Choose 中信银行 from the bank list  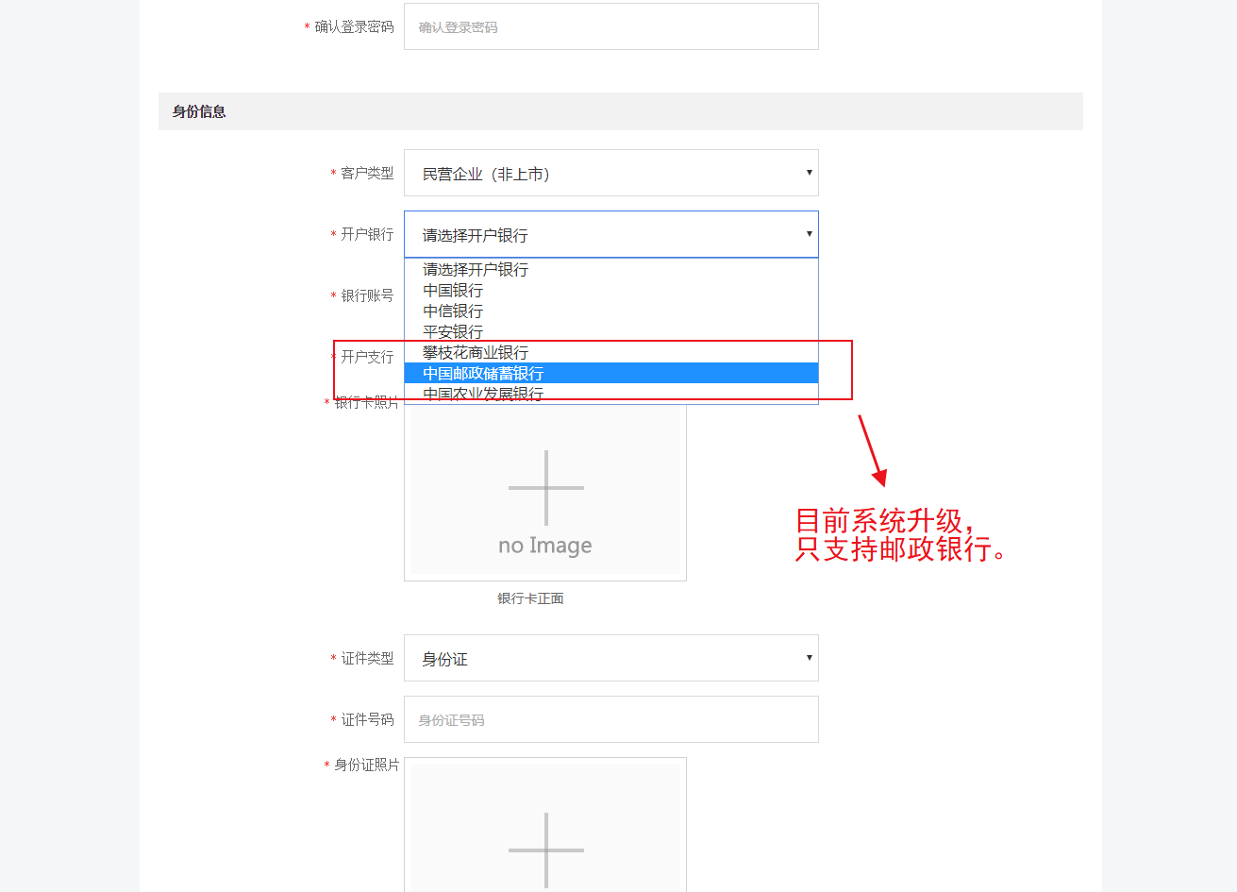[x=453, y=311]
